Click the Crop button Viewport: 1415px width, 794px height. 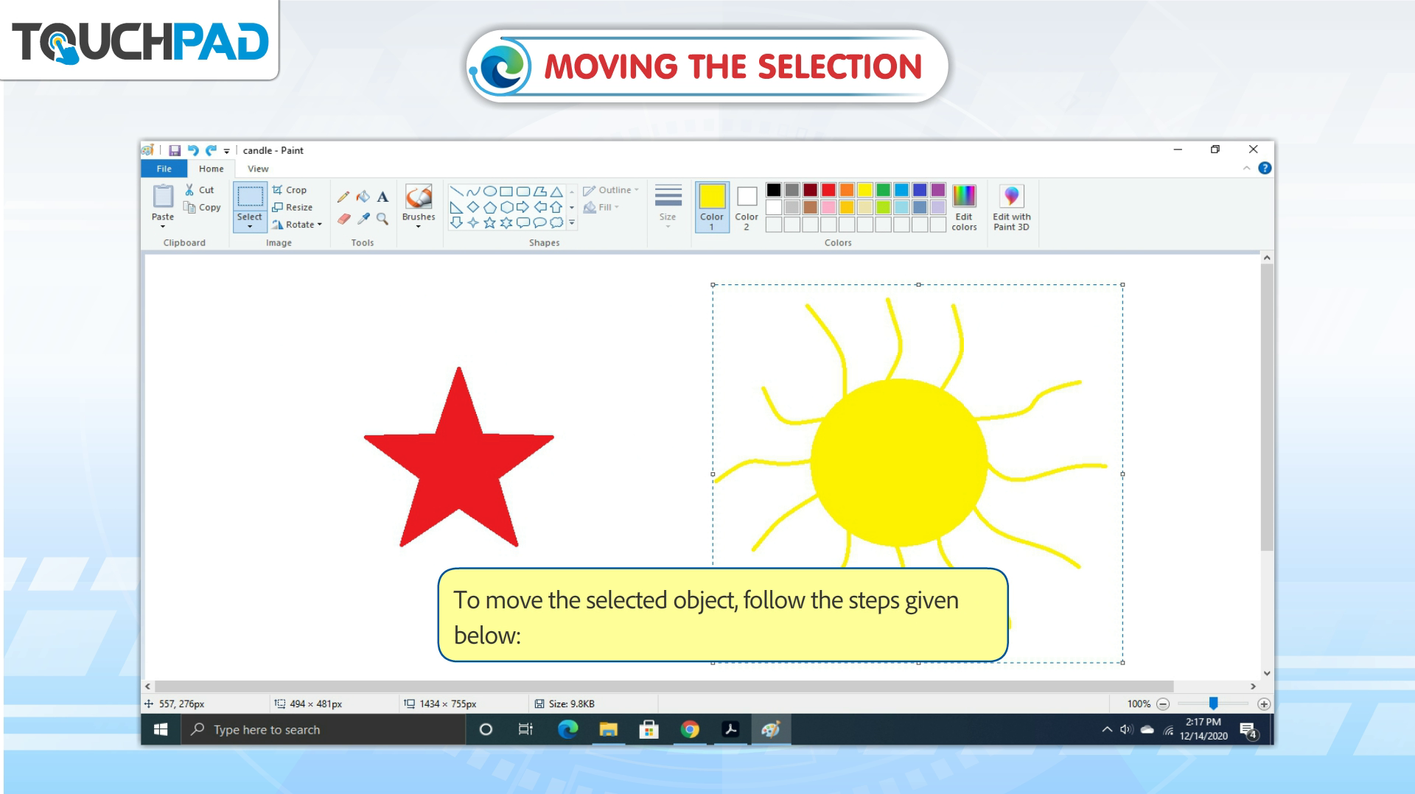(x=290, y=190)
